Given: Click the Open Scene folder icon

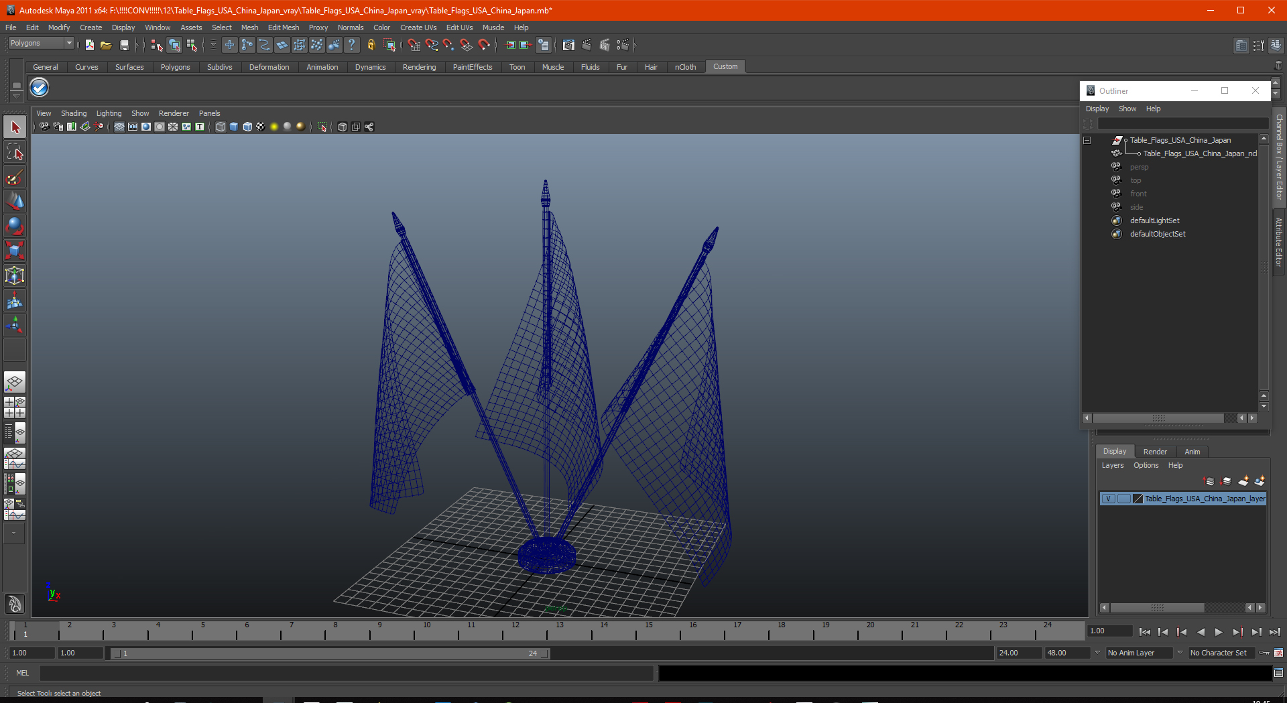Looking at the screenshot, I should click(106, 45).
